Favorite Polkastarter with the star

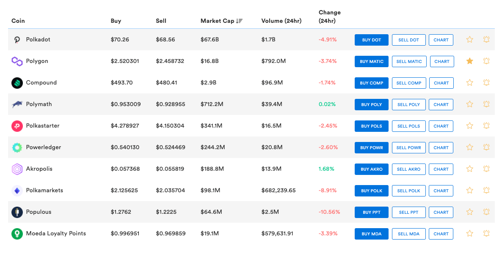coord(470,125)
